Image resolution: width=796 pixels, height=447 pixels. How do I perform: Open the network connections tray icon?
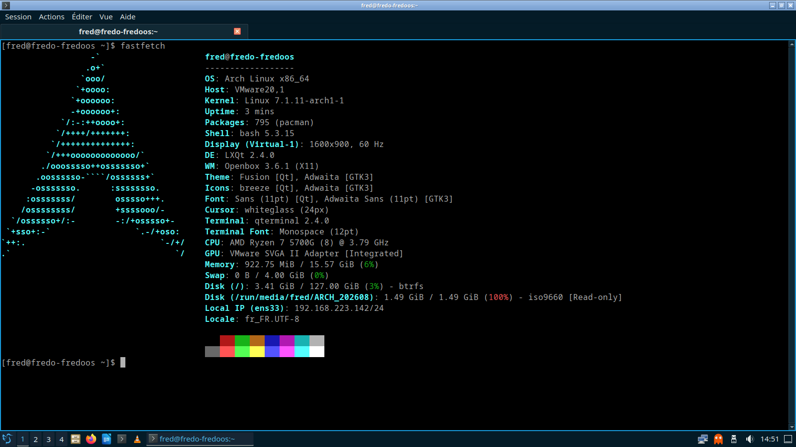click(x=703, y=439)
